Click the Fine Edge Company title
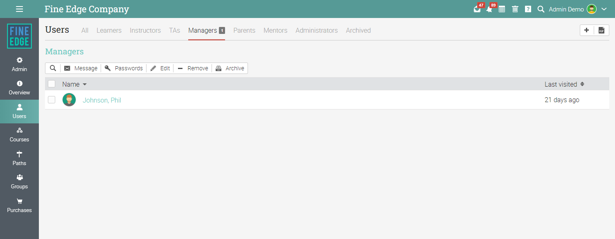The height and width of the screenshot is (239, 615). (87, 9)
